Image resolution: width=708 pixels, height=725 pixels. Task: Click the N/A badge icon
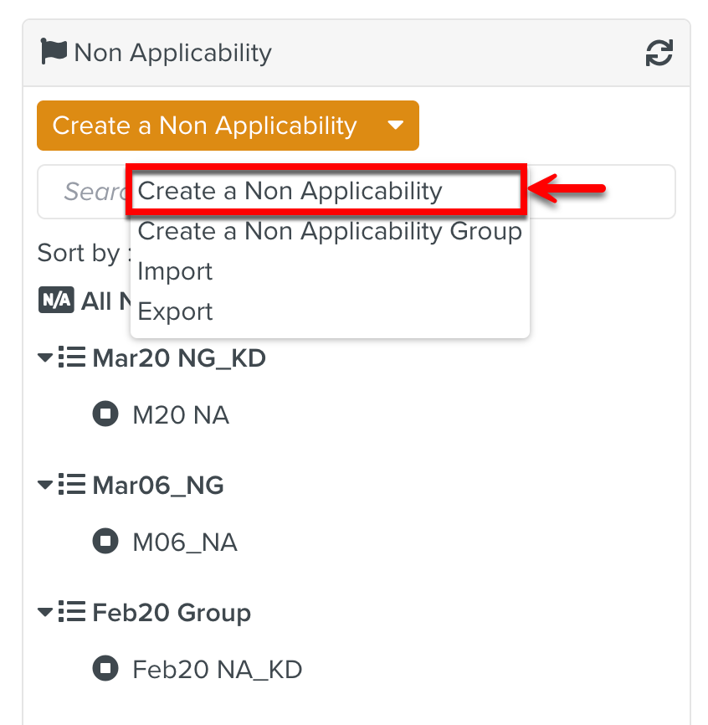[56, 301]
